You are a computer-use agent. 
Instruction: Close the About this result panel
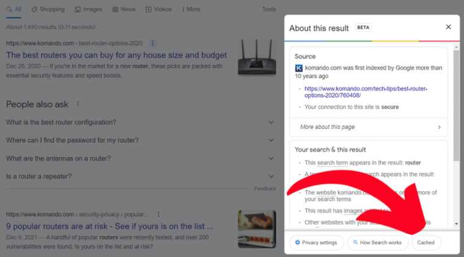pos(448,27)
